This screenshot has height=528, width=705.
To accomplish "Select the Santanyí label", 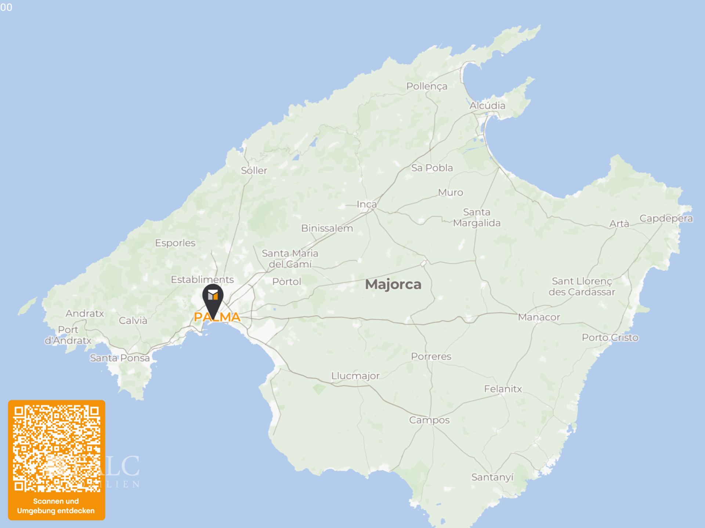I will tap(492, 477).
